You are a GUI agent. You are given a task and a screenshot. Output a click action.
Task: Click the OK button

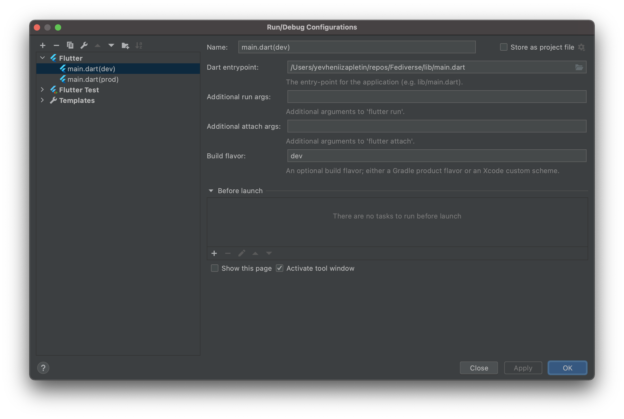coord(567,368)
